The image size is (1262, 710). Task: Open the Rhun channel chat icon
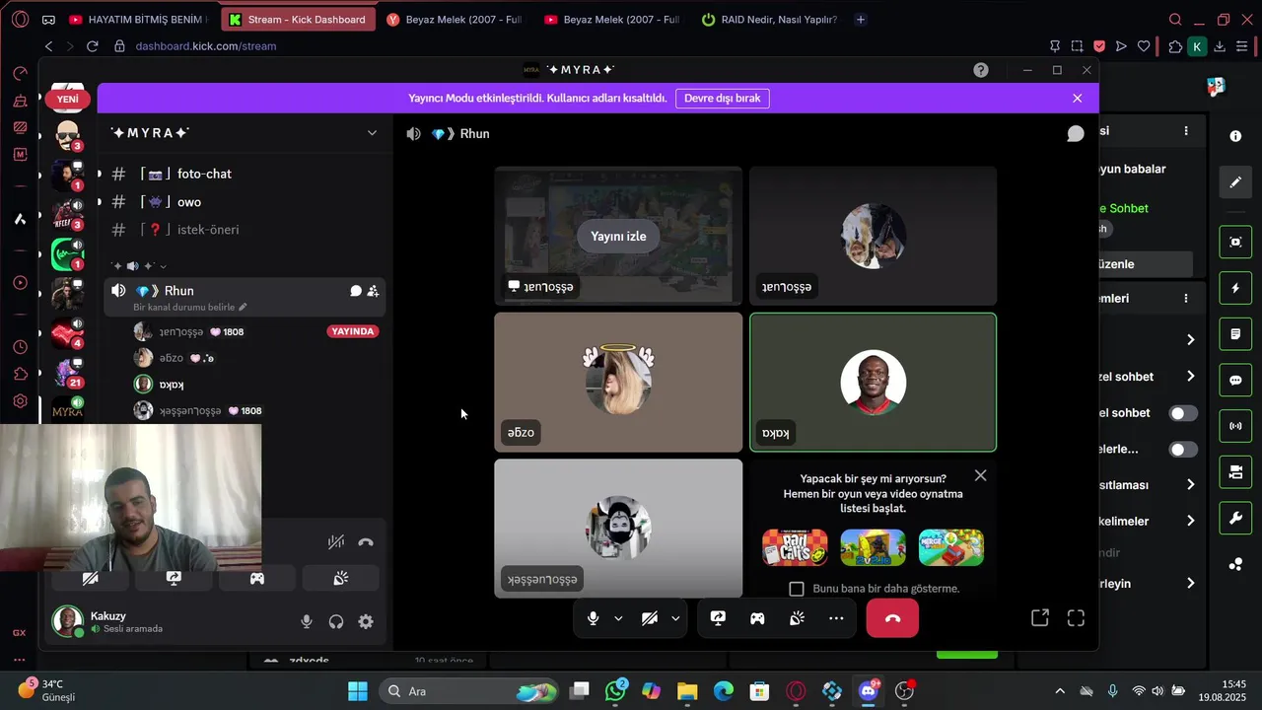pyautogui.click(x=356, y=291)
